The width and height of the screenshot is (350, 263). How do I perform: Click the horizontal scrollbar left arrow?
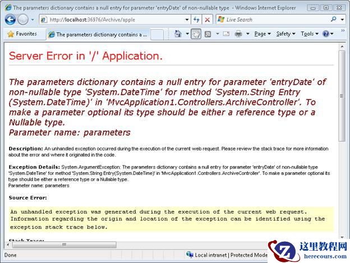pos(8,244)
